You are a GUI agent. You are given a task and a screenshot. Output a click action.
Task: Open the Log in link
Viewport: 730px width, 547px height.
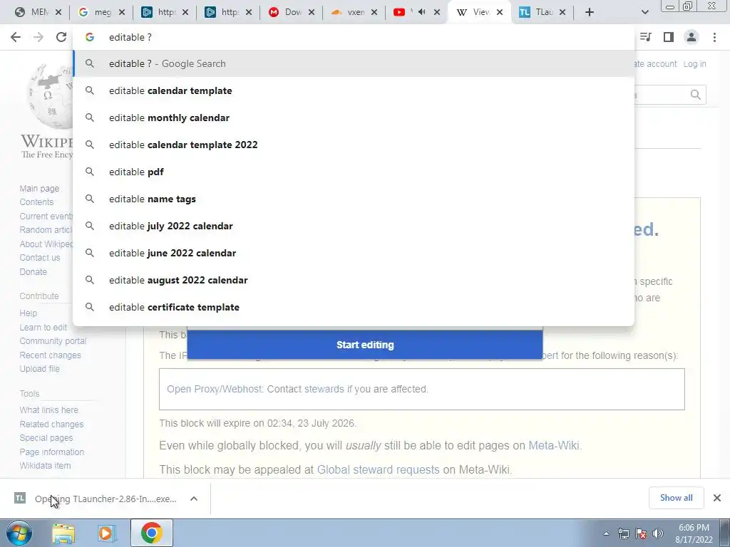click(x=694, y=63)
